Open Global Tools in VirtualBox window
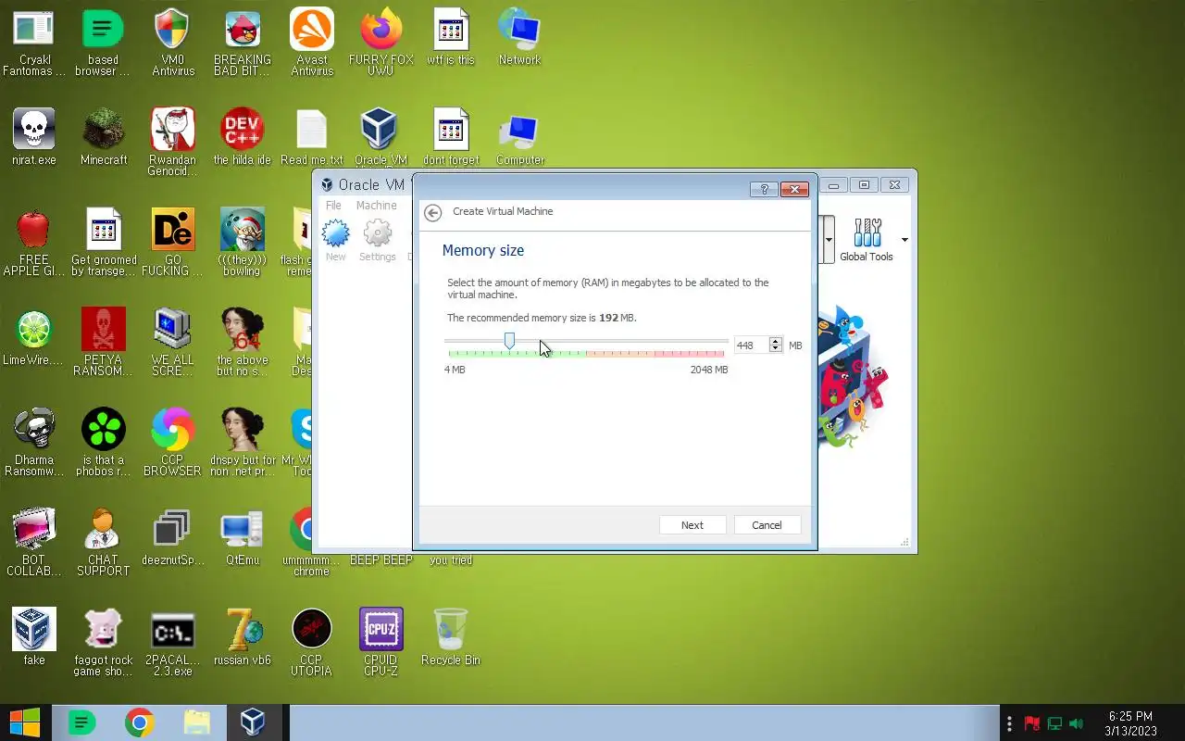 point(867,240)
